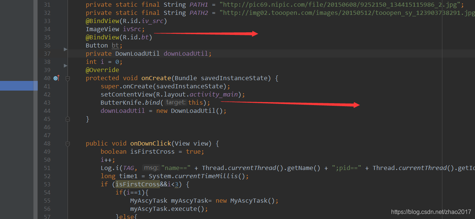Click the 'if(i==1){' line
The height and width of the screenshot is (219, 475).
click(x=132, y=192)
